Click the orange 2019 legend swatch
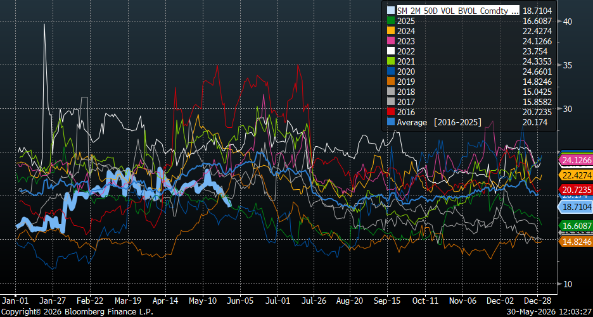The image size is (593, 317). pos(390,82)
